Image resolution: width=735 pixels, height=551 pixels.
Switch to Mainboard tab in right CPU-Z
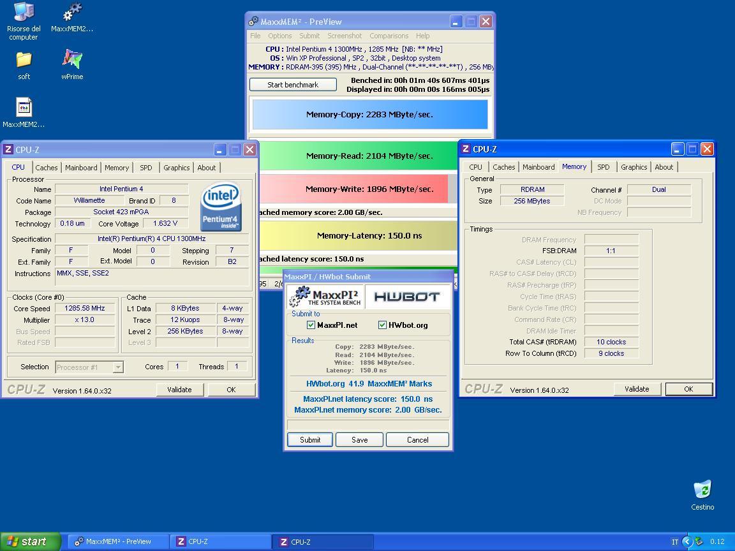538,167
